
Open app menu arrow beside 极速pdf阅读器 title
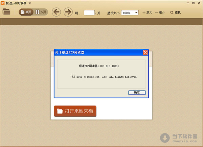click(x=30, y=3)
